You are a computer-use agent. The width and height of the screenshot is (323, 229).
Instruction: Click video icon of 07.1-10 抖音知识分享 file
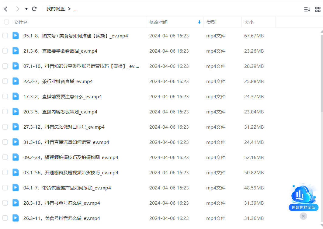coord(16,66)
